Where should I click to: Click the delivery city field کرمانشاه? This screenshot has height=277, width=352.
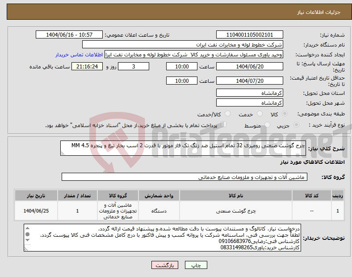249,103
